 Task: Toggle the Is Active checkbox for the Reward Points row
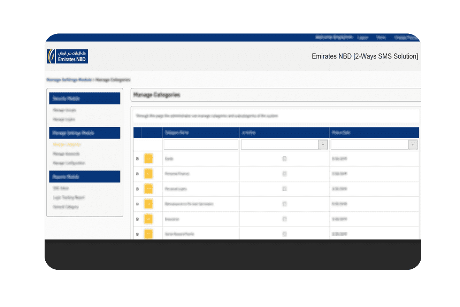(284, 234)
